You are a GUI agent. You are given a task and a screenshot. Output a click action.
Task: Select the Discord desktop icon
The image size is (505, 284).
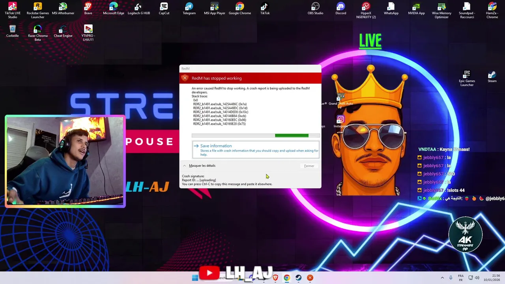(341, 9)
